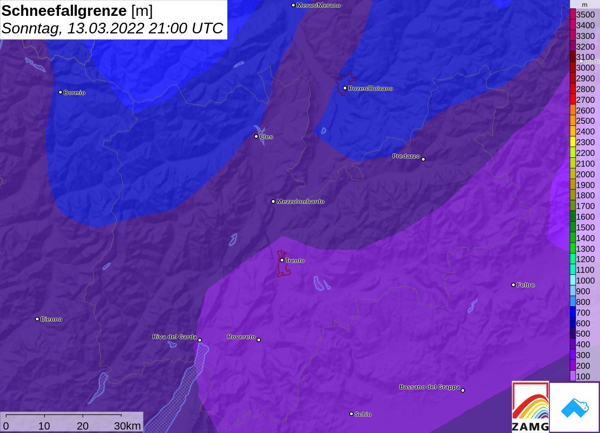
Task: Click the date Sonntag, 13.03.2022 21:00 UTC
Action: click(112, 28)
